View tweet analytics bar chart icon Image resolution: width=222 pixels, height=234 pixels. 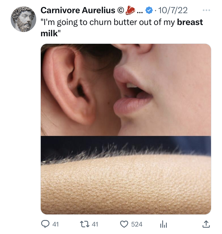(x=164, y=224)
